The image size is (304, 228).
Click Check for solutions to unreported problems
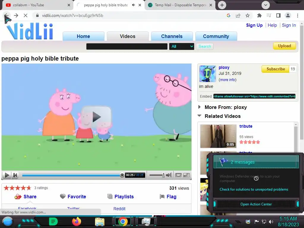click(x=254, y=189)
